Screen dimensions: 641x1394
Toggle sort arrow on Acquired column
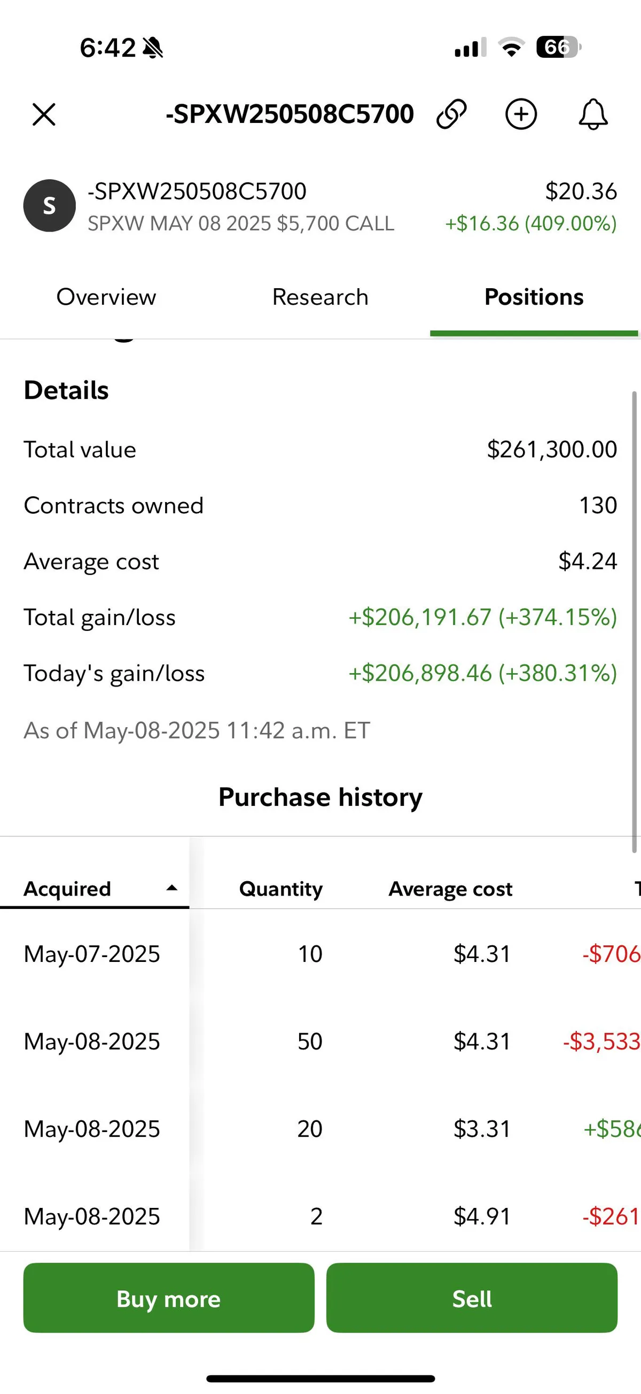coord(172,888)
